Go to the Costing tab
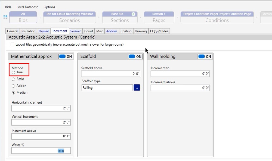272x161 pixels. tap(126, 31)
